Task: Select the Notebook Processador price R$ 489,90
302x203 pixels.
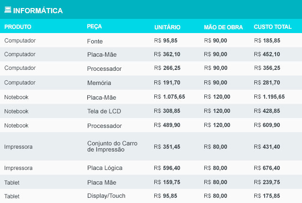Action: [x=167, y=125]
